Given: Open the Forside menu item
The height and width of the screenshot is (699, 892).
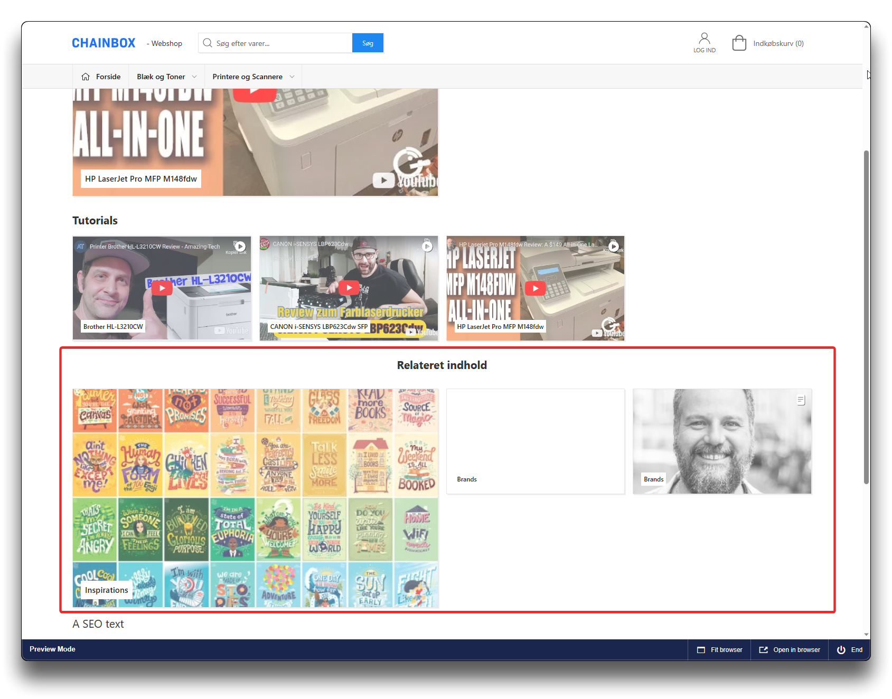Looking at the screenshot, I should click(108, 77).
